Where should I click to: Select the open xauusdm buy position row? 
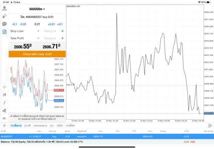(x=107, y=136)
